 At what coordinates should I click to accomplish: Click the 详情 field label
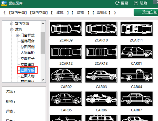[x=10, y=111]
